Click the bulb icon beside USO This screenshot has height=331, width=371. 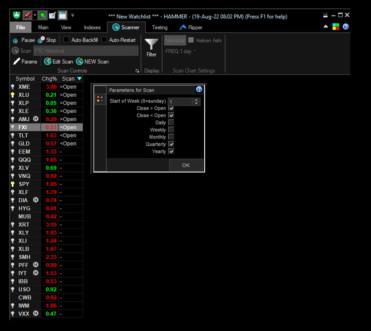pyautogui.click(x=13, y=290)
